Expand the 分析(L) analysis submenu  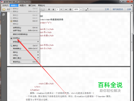(x=25, y=55)
